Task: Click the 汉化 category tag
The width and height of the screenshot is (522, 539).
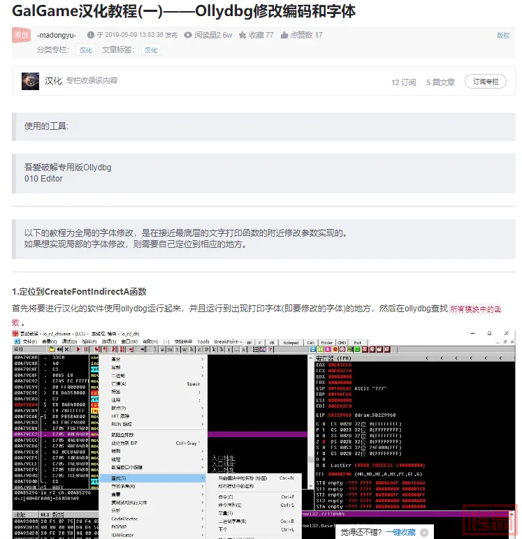Action: (85, 50)
